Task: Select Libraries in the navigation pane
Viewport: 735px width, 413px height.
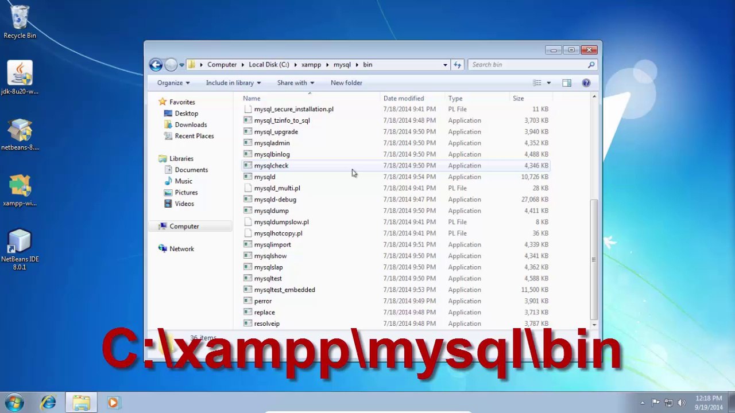Action: point(181,158)
